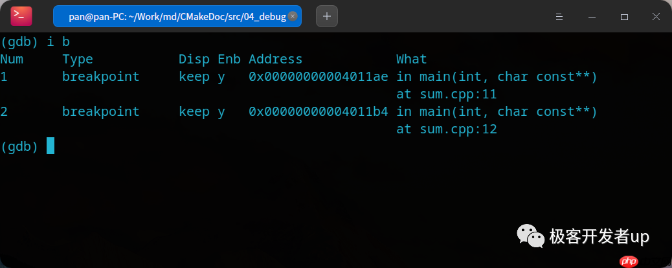This screenshot has height=268, width=672.
Task: Open a new terminal tab
Action: 326,16
